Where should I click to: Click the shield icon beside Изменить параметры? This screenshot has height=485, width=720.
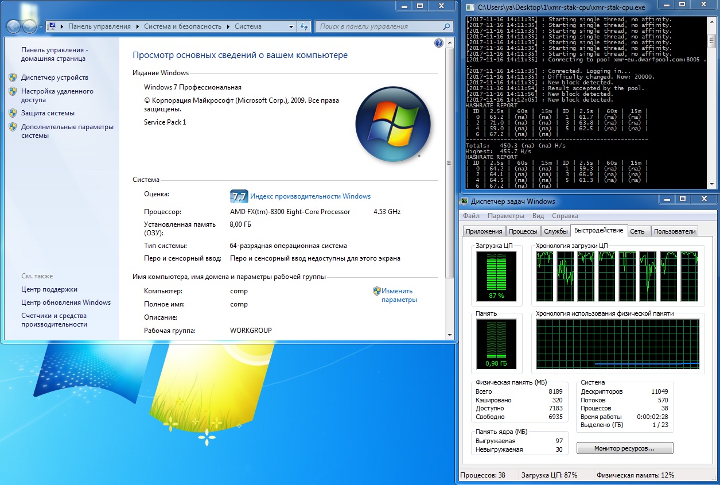click(377, 291)
